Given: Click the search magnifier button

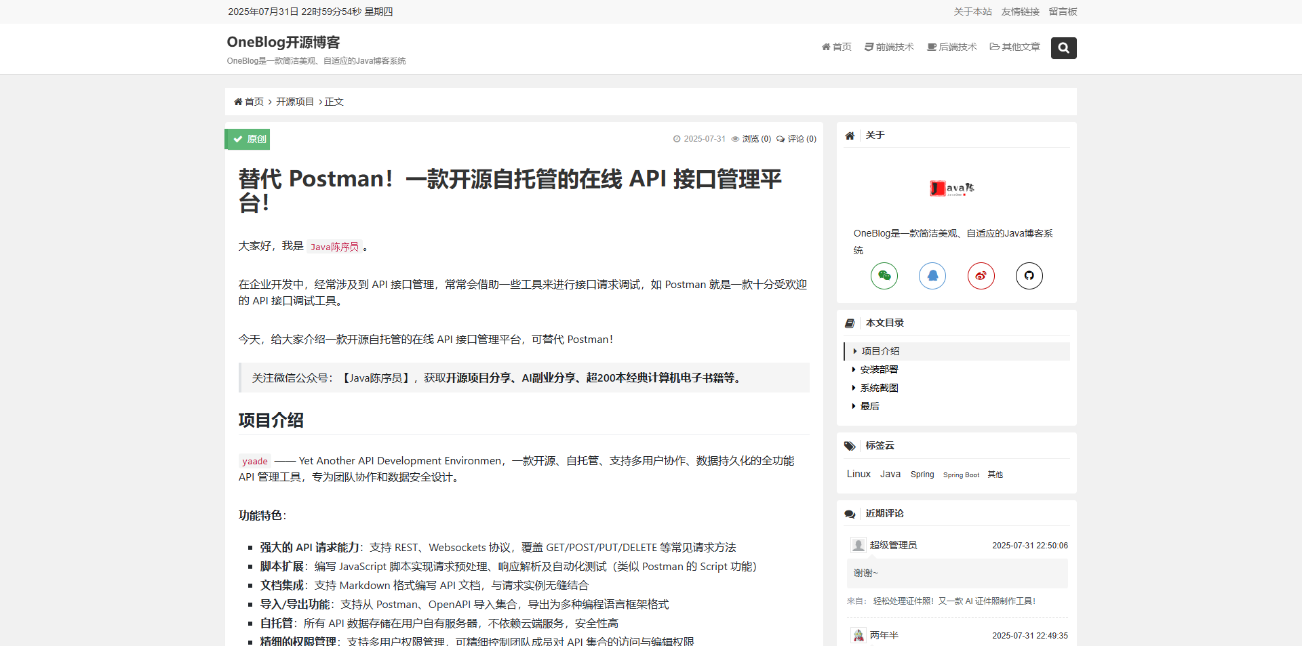Looking at the screenshot, I should point(1063,48).
